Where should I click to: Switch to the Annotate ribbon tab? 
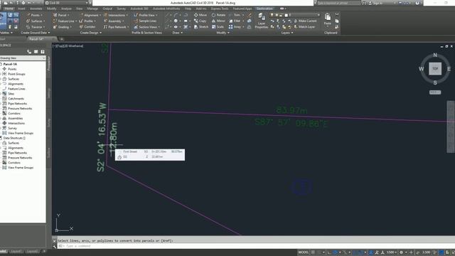pyautogui.click(x=36, y=9)
